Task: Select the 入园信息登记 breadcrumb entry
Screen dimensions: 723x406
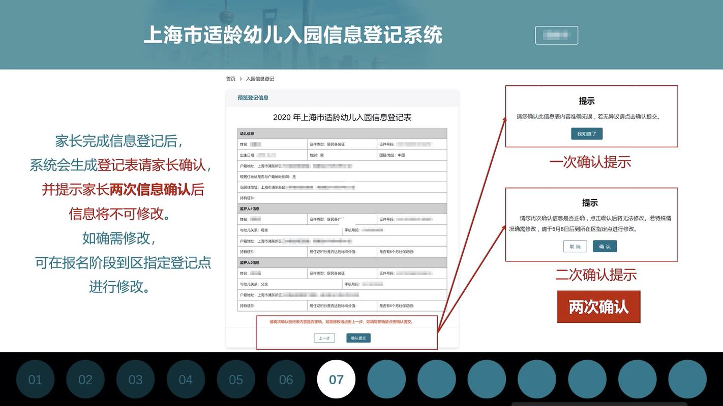Action: coord(259,78)
